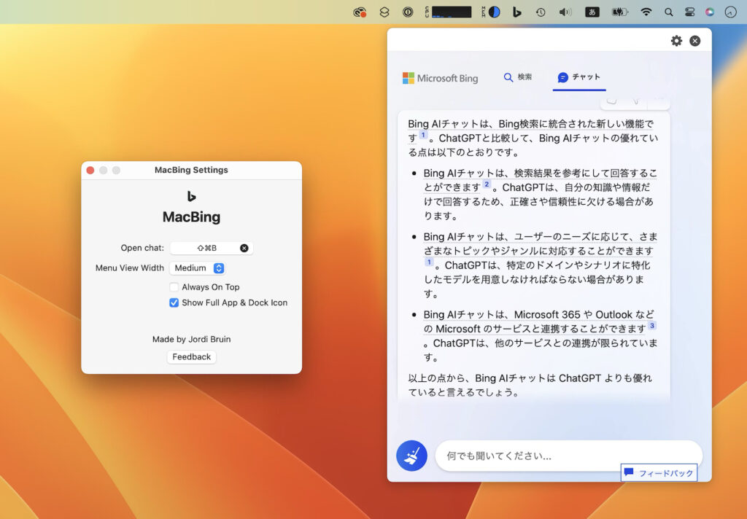
Task: Uncheck Show Full App & Dock Icon
Action: 174,303
